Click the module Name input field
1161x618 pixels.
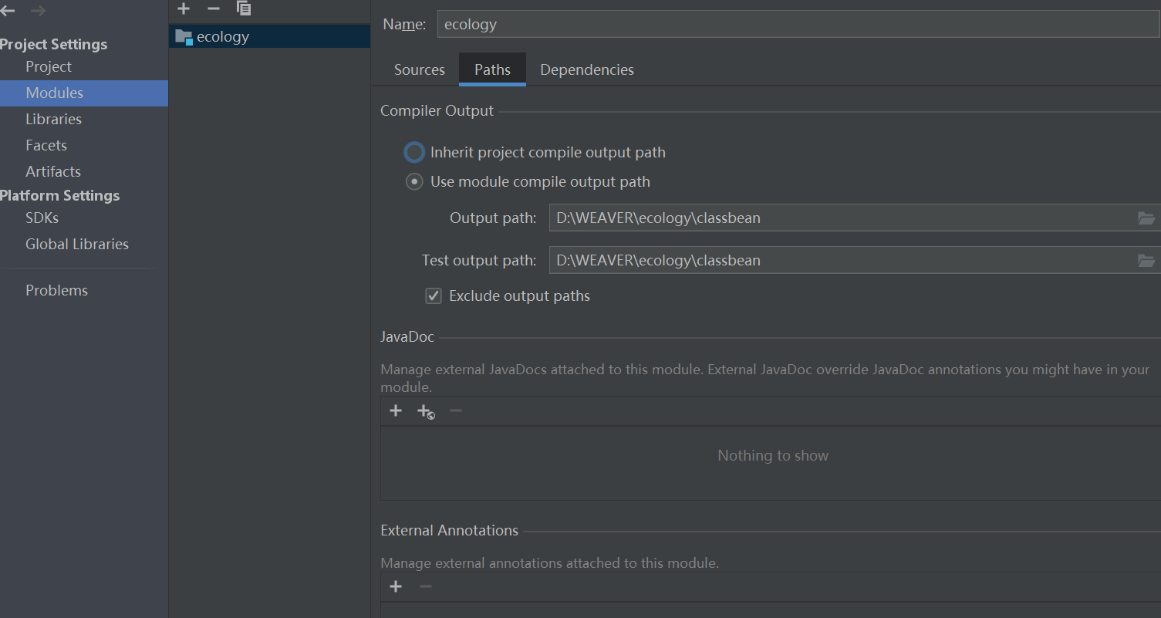pos(795,24)
